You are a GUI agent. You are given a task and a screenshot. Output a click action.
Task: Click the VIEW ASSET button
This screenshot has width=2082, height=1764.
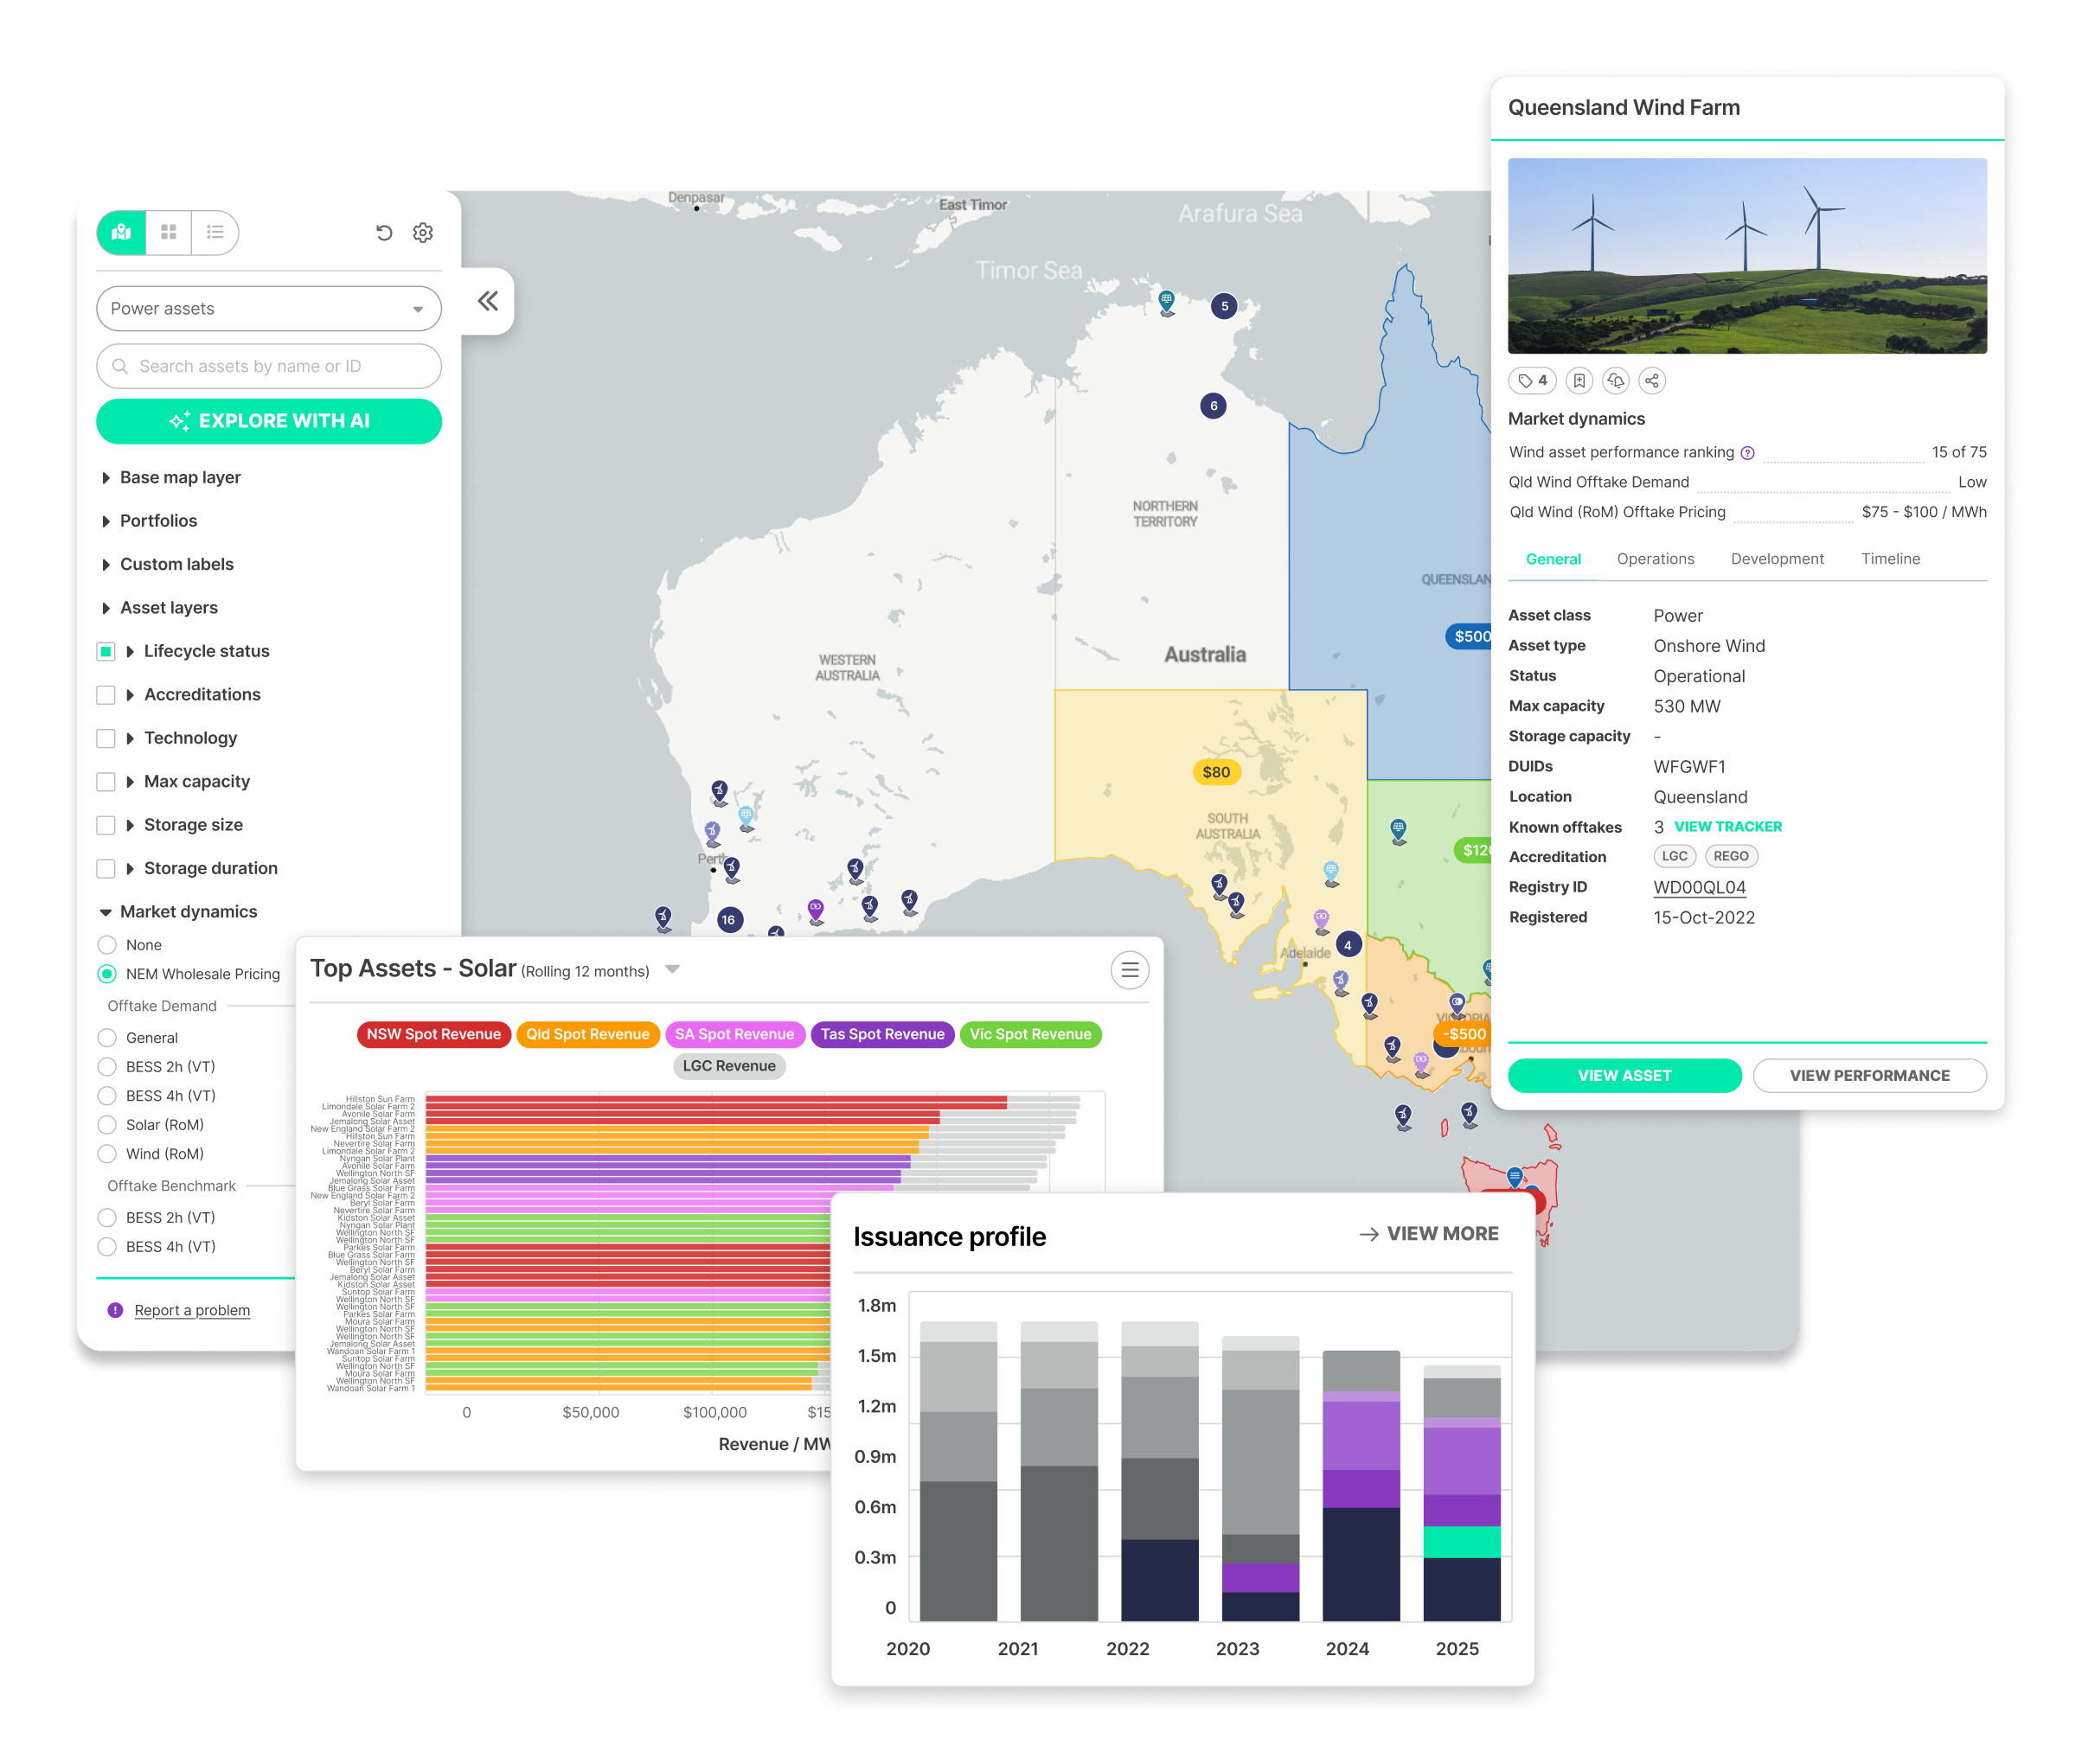1624,1076
